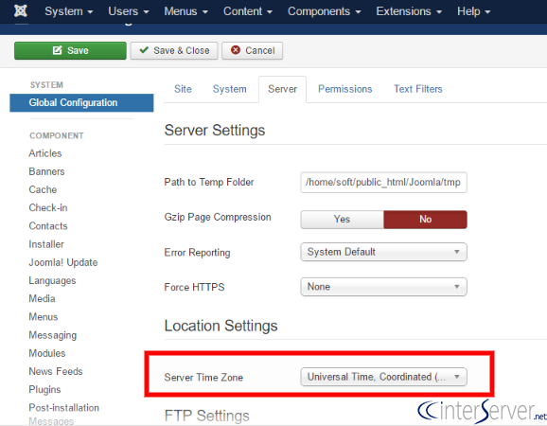Open the Extensions menu
Image resolution: width=547 pixels, height=426 pixels.
[x=409, y=11]
